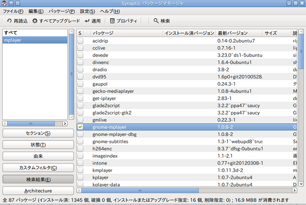Click the left category pane's right scroll arrow
The image size is (306, 205).
tap(65, 123)
